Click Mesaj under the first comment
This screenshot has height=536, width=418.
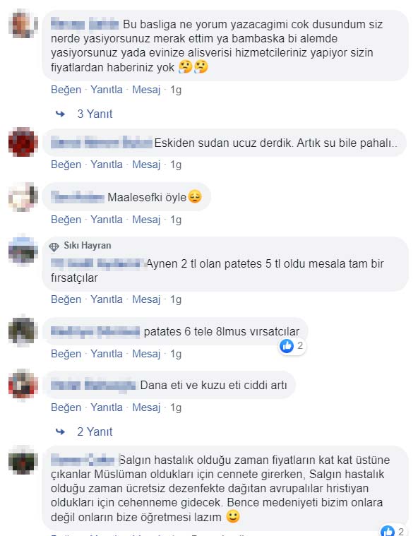pos(146,90)
